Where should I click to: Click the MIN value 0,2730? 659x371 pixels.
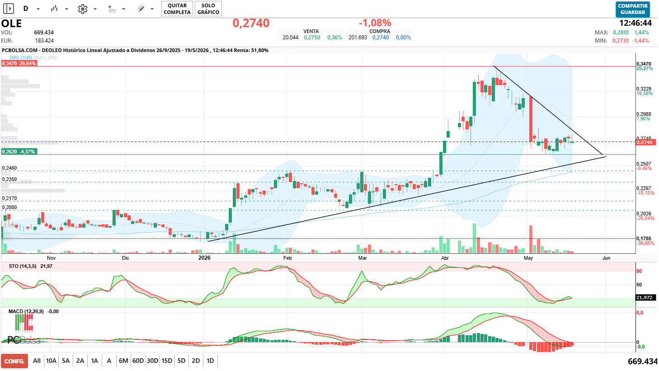[x=621, y=41]
